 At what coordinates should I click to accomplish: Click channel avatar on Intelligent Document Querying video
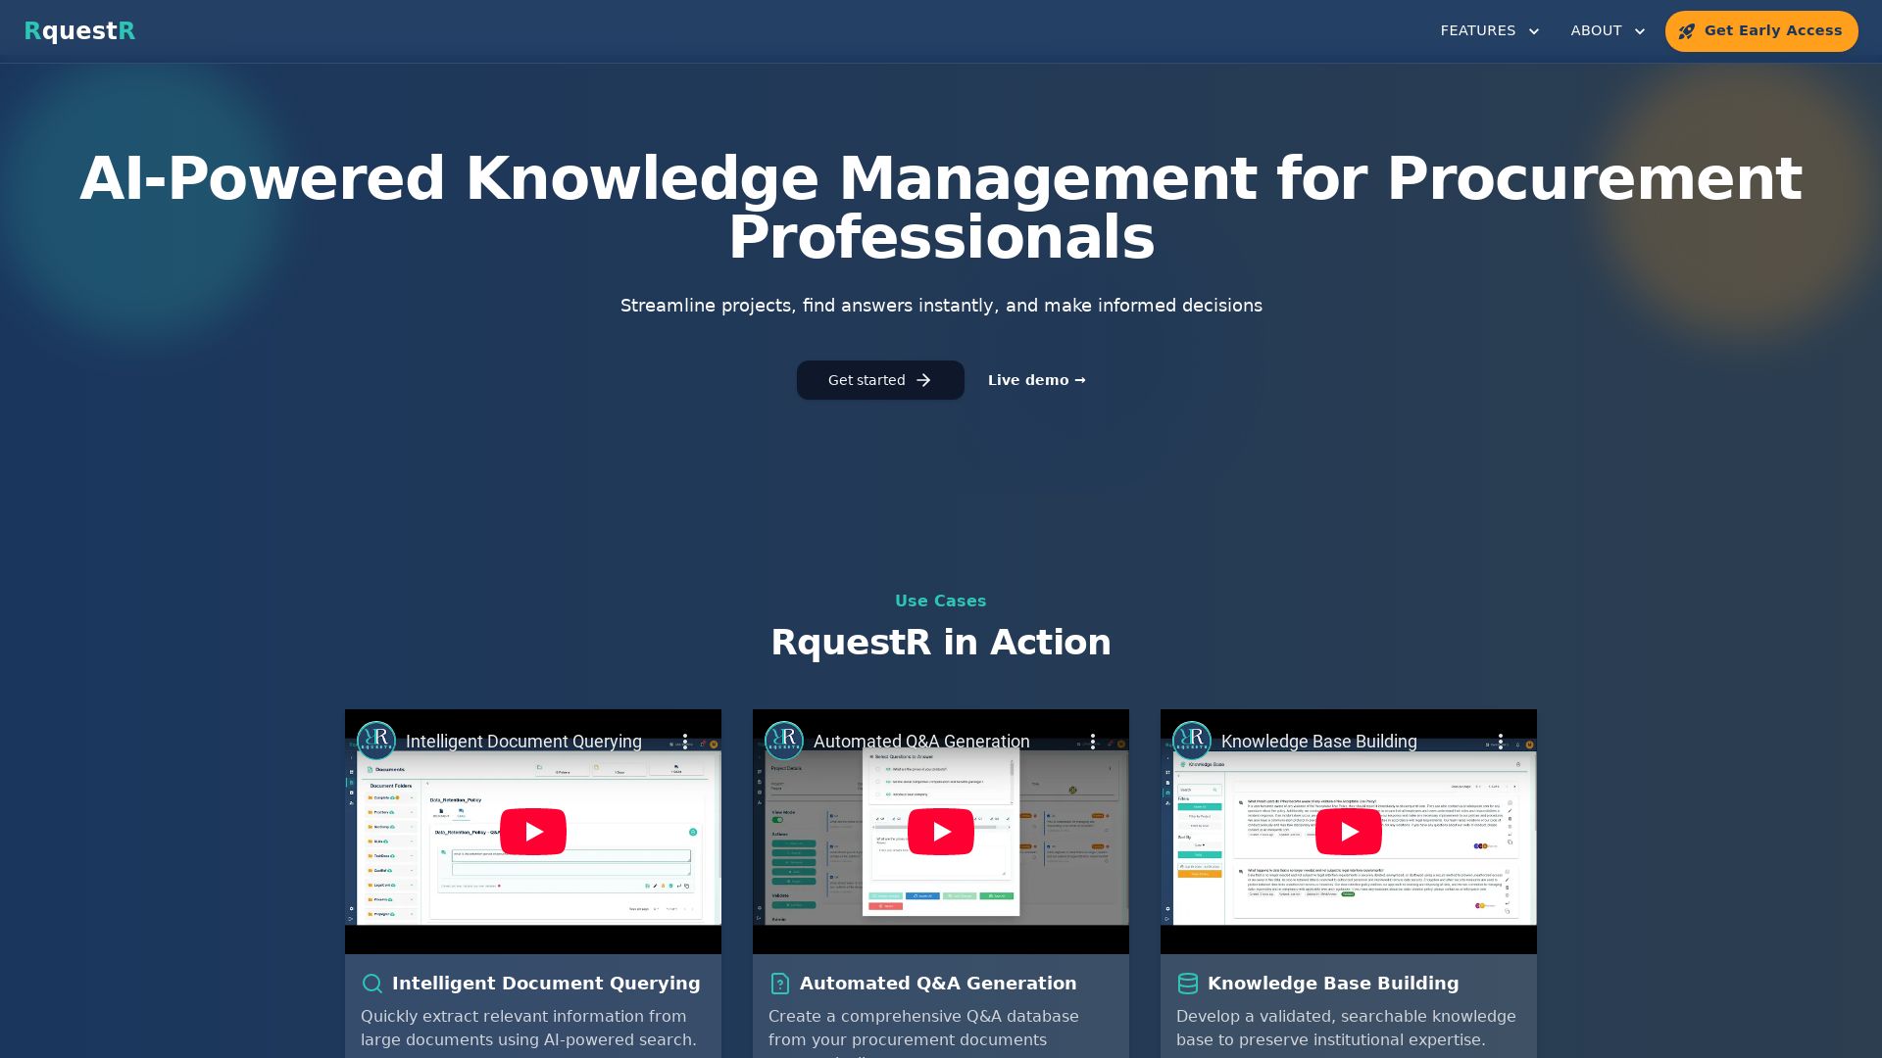(x=376, y=741)
